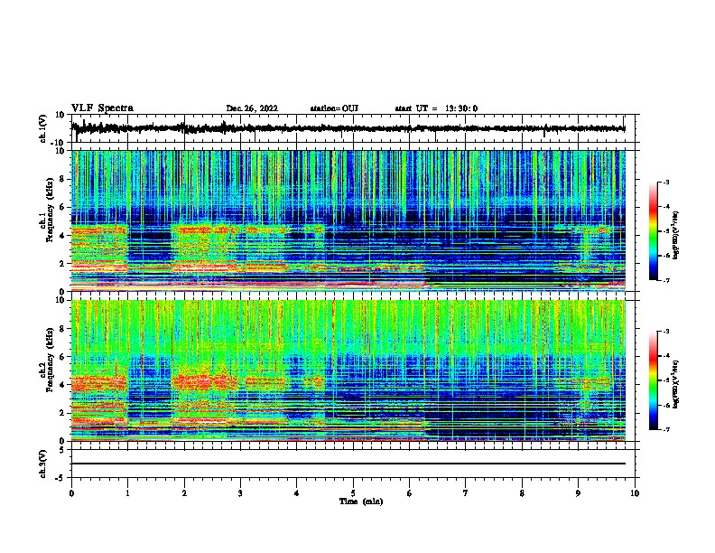Click the "ch.1(V)" waveform axis label
This screenshot has width=715, height=553.
pyautogui.click(x=43, y=128)
